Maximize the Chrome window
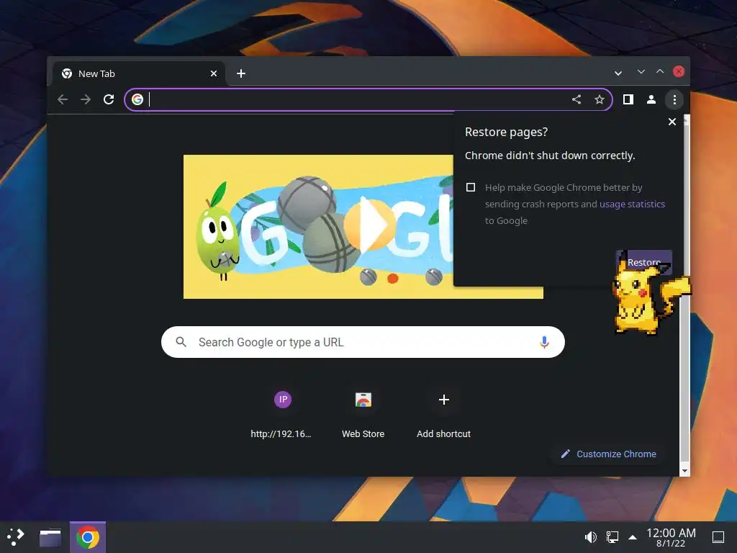The image size is (737, 553). point(660,71)
